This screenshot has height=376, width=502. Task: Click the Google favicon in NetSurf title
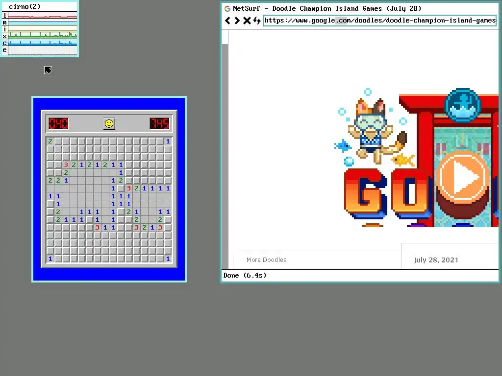pyautogui.click(x=227, y=9)
